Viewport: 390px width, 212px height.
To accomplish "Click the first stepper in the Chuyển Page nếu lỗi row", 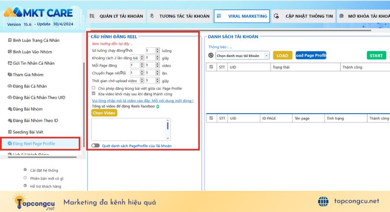I will 142,73.
